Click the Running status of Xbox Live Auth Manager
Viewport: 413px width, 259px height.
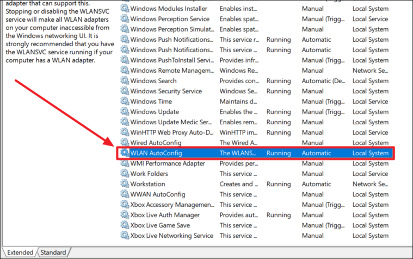279,215
